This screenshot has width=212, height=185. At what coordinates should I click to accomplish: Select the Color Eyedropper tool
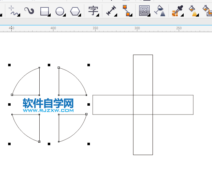click(x=178, y=11)
